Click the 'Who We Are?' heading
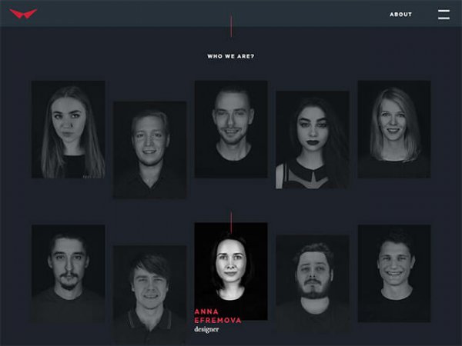The image size is (462, 346). (x=231, y=56)
